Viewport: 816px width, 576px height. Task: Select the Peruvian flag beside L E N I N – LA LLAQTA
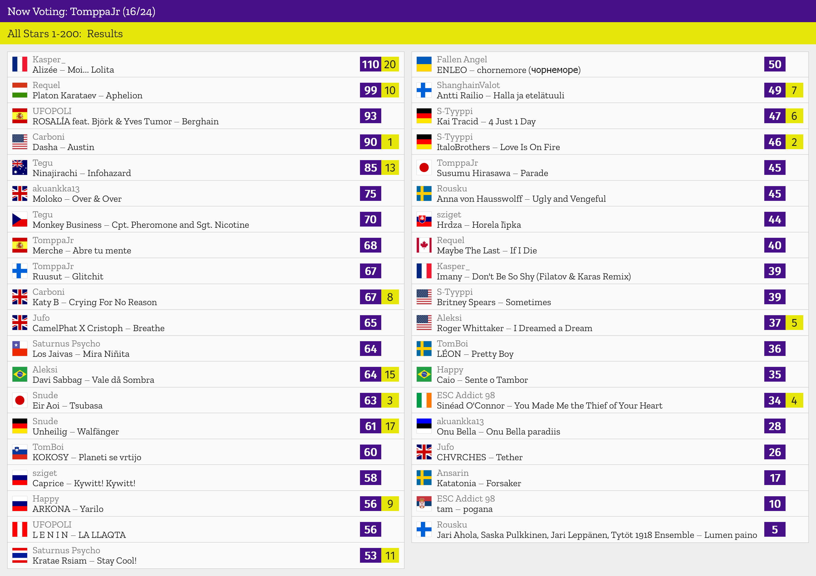coord(20,530)
